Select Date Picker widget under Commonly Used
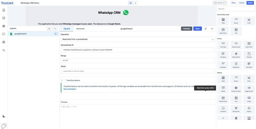Viewport: 256px width, 129px height. [x=223, y=31]
